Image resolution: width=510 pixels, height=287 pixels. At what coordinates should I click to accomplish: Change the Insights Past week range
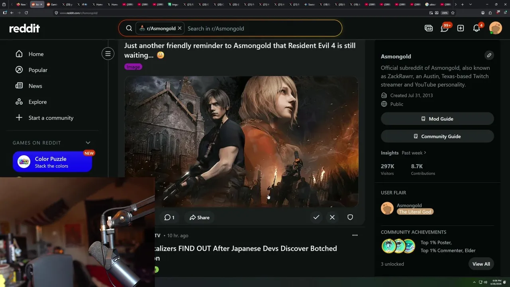(x=414, y=153)
